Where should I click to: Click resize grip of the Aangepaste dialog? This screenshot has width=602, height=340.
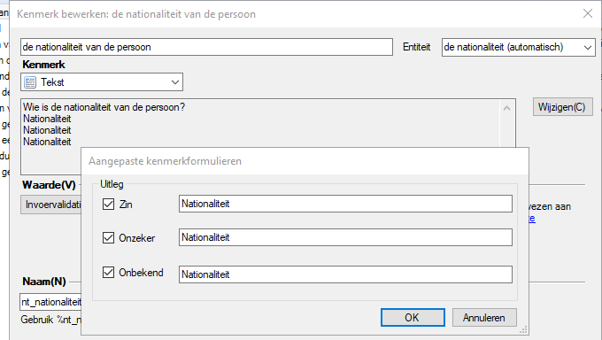pyautogui.click(x=523, y=329)
